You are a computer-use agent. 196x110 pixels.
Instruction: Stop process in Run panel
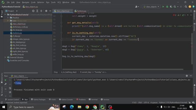(6, 89)
